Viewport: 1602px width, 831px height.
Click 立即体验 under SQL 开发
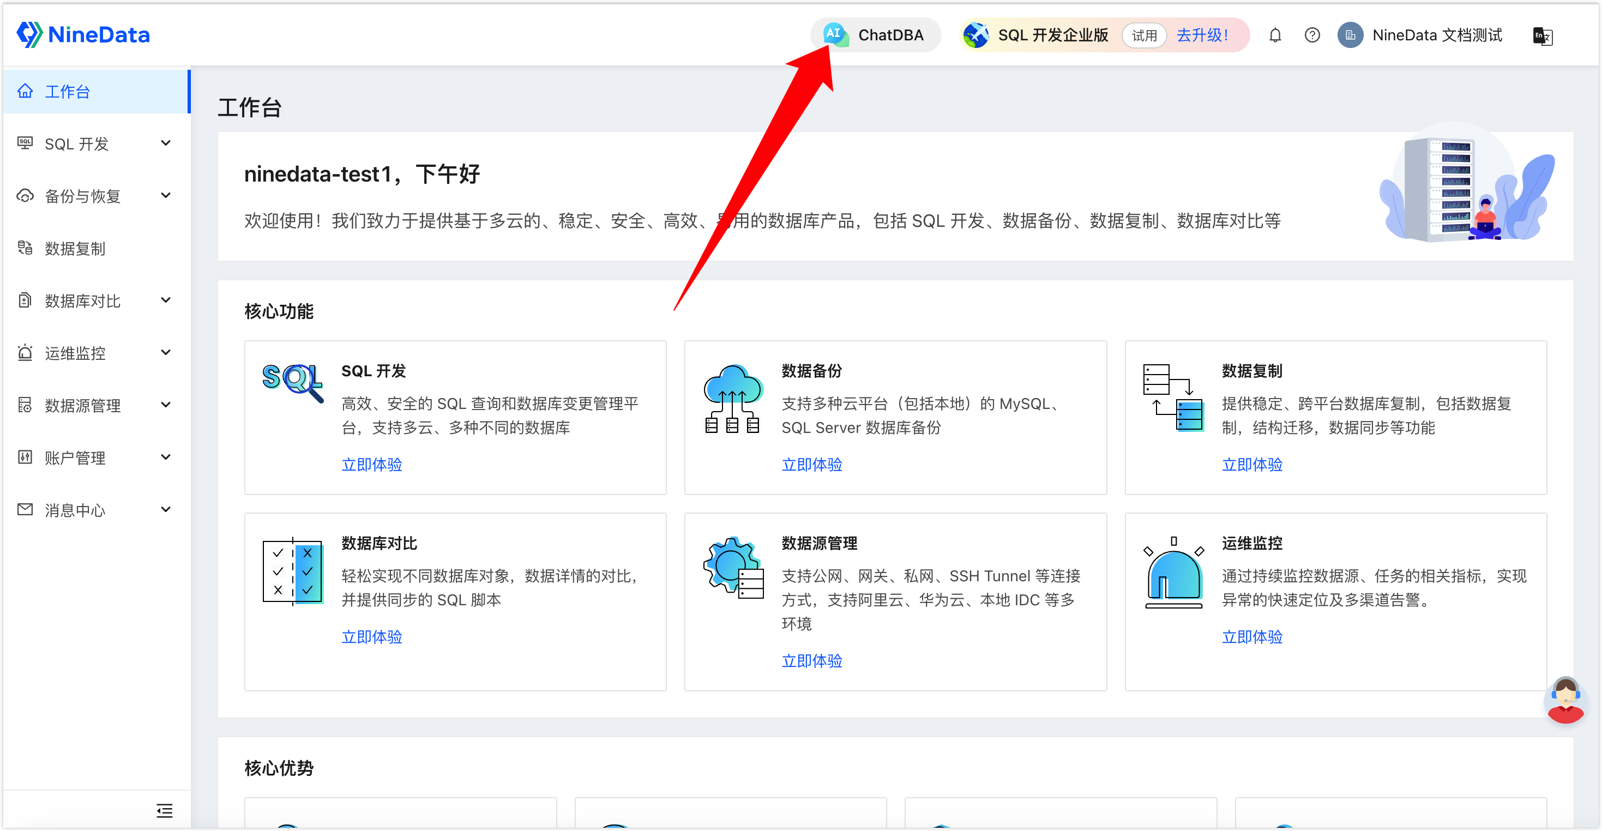pyautogui.click(x=372, y=465)
